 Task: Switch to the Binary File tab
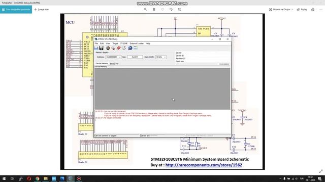pos(114,64)
